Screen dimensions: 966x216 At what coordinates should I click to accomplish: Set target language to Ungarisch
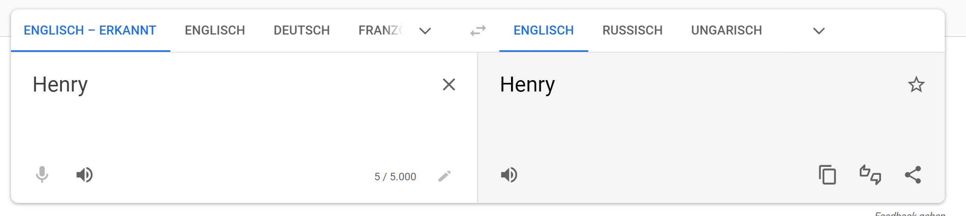point(727,30)
